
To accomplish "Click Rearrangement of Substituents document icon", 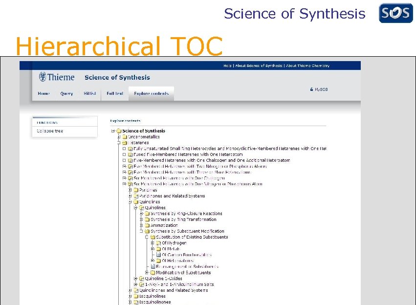I will pyautogui.click(x=153, y=266).
